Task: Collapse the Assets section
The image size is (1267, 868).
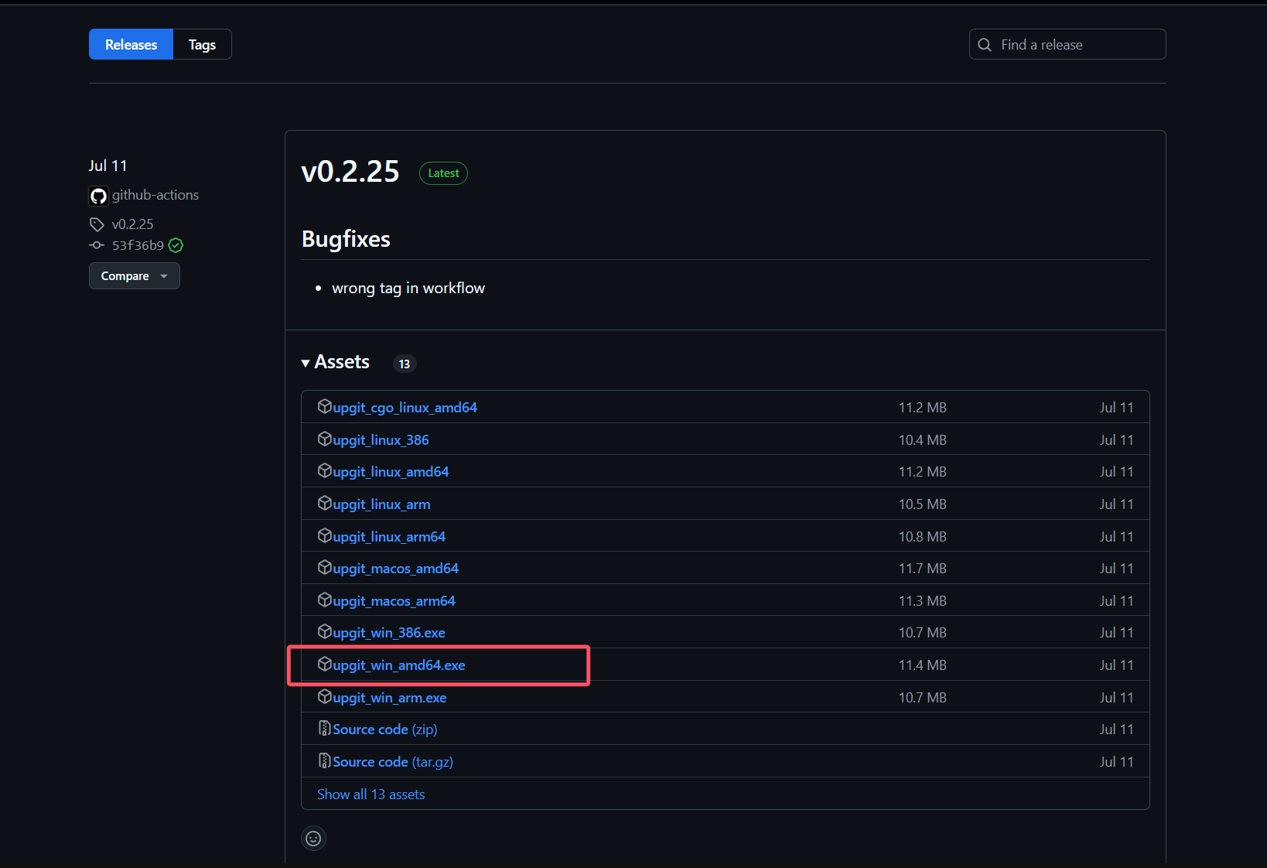Action: [336, 362]
